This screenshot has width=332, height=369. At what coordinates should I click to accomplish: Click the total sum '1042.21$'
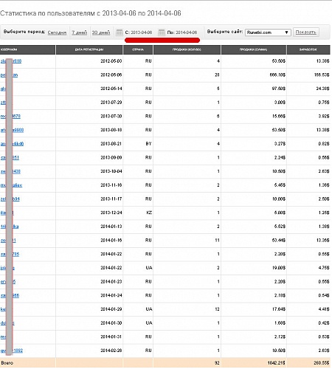pyautogui.click(x=277, y=363)
